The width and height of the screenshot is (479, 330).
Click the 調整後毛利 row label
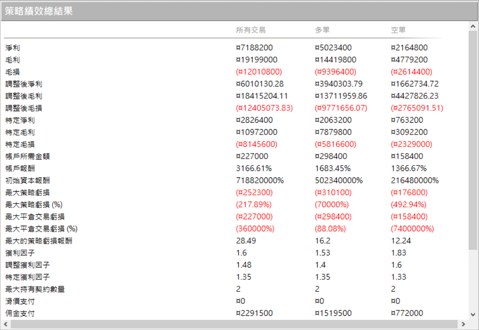[24, 96]
